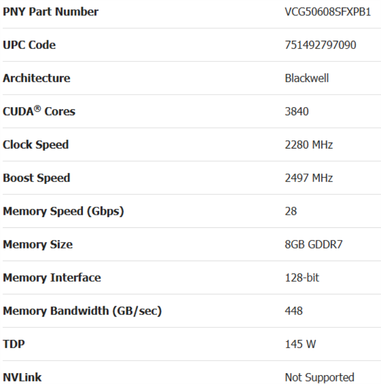Select the 128-bit interface value

tap(302, 278)
